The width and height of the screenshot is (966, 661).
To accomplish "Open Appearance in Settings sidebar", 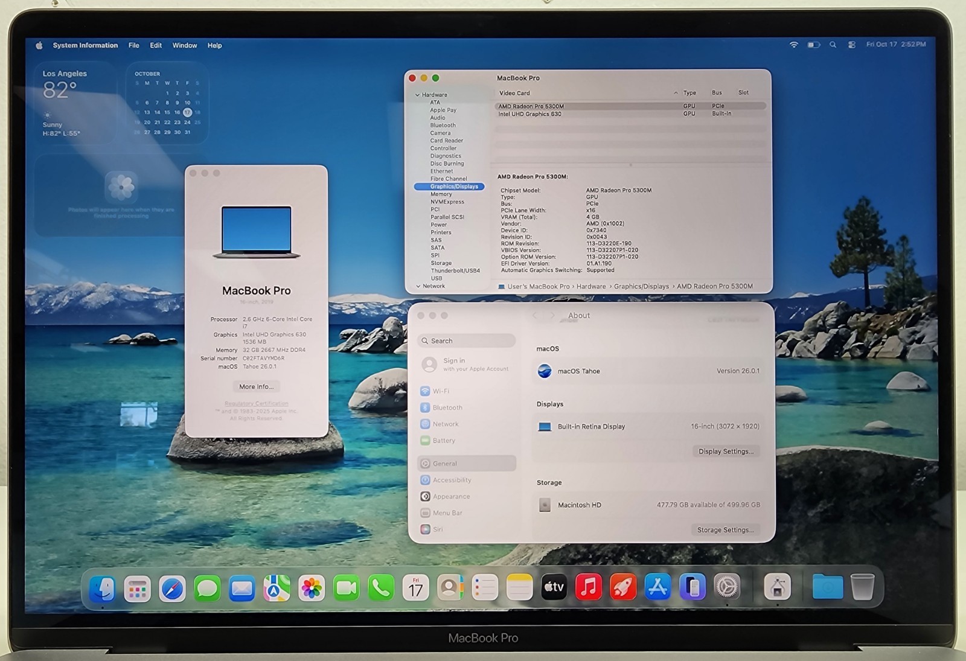I will [x=467, y=496].
